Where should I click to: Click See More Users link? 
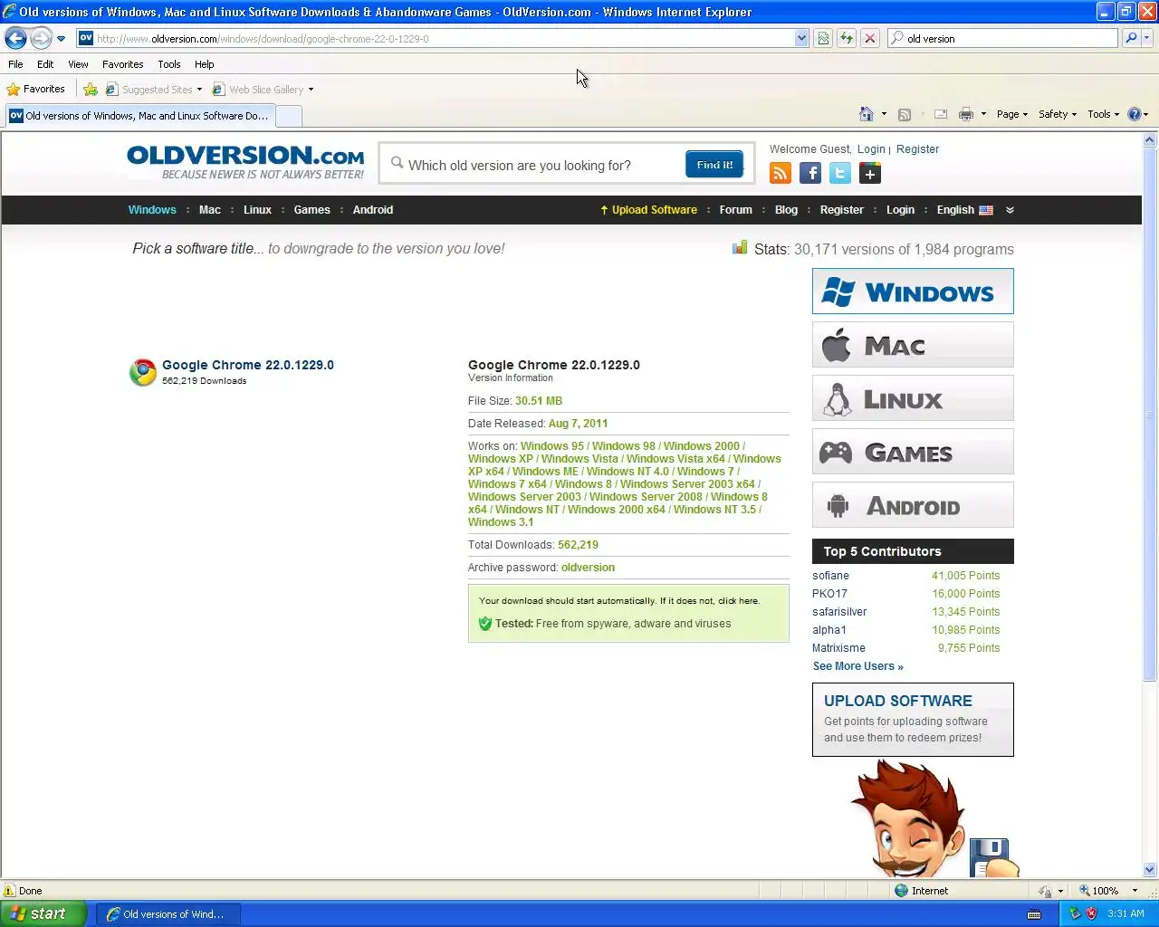(857, 666)
